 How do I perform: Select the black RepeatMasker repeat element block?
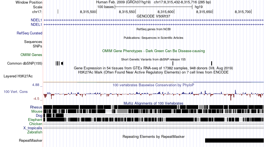pos(234,140)
